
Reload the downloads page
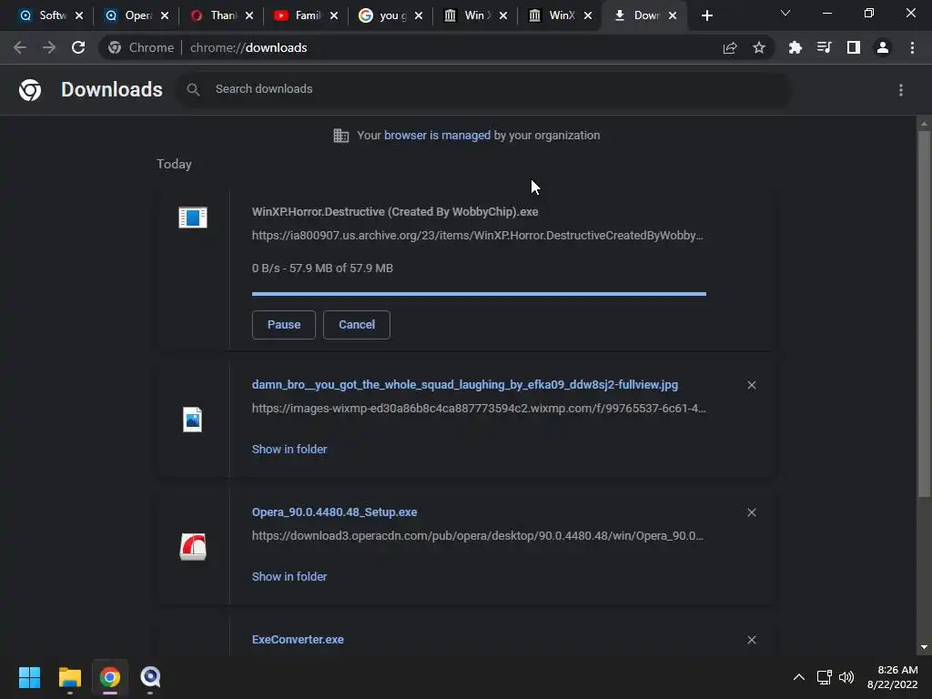click(x=78, y=47)
